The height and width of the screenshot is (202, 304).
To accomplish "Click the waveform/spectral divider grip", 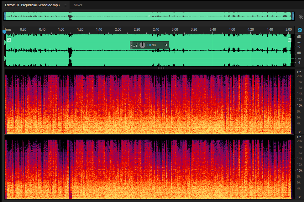I will coord(160,68).
